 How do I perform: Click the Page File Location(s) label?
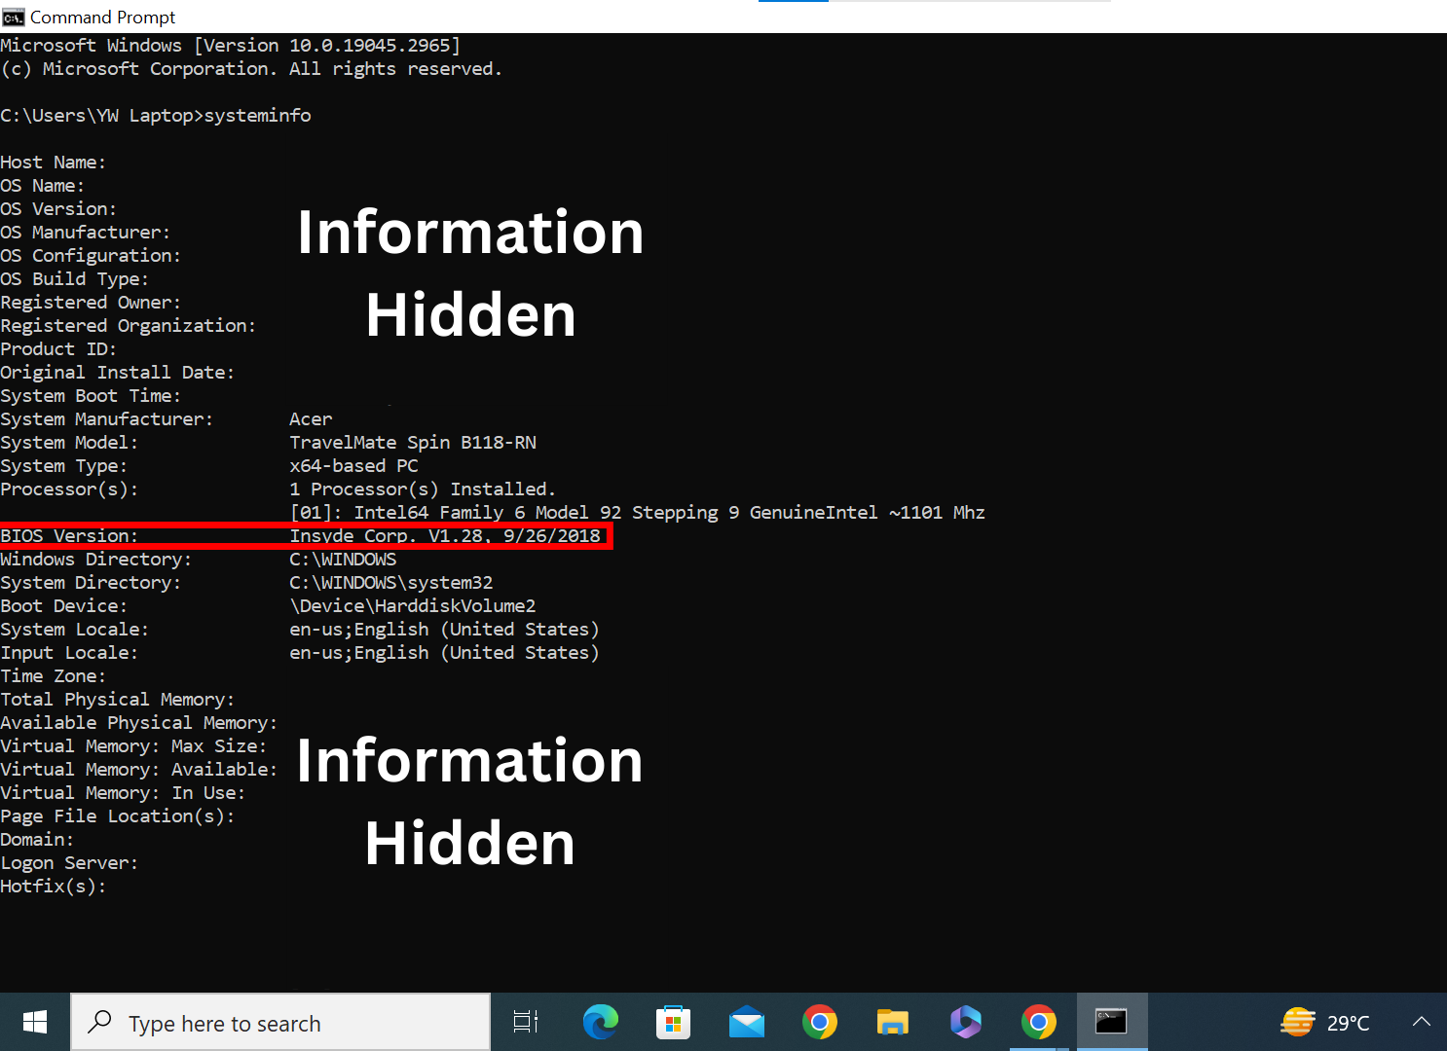tap(117, 816)
